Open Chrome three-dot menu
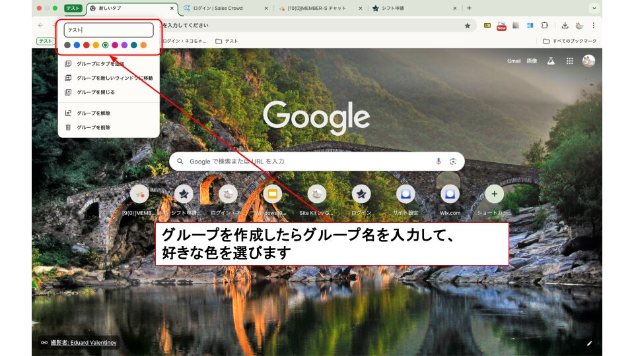The height and width of the screenshot is (356, 634). [x=593, y=26]
